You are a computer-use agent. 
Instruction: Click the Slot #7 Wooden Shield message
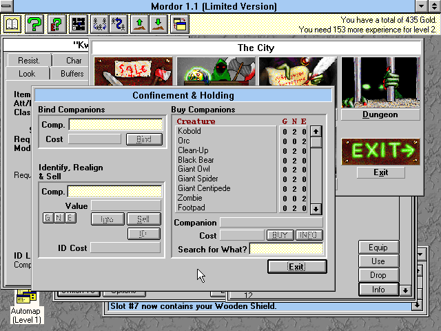click(194, 306)
